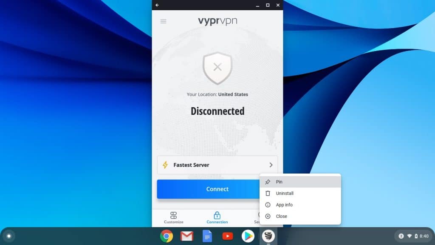Click the Connection padlock icon
Viewport: 435px width, 245px height.
[x=217, y=214]
